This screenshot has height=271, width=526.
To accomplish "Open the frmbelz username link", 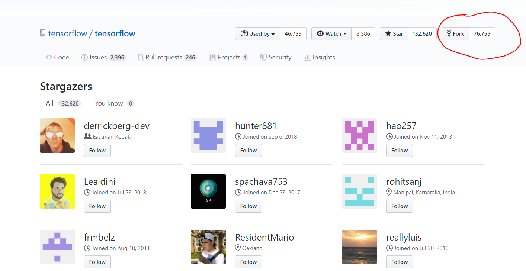I will tap(99, 237).
